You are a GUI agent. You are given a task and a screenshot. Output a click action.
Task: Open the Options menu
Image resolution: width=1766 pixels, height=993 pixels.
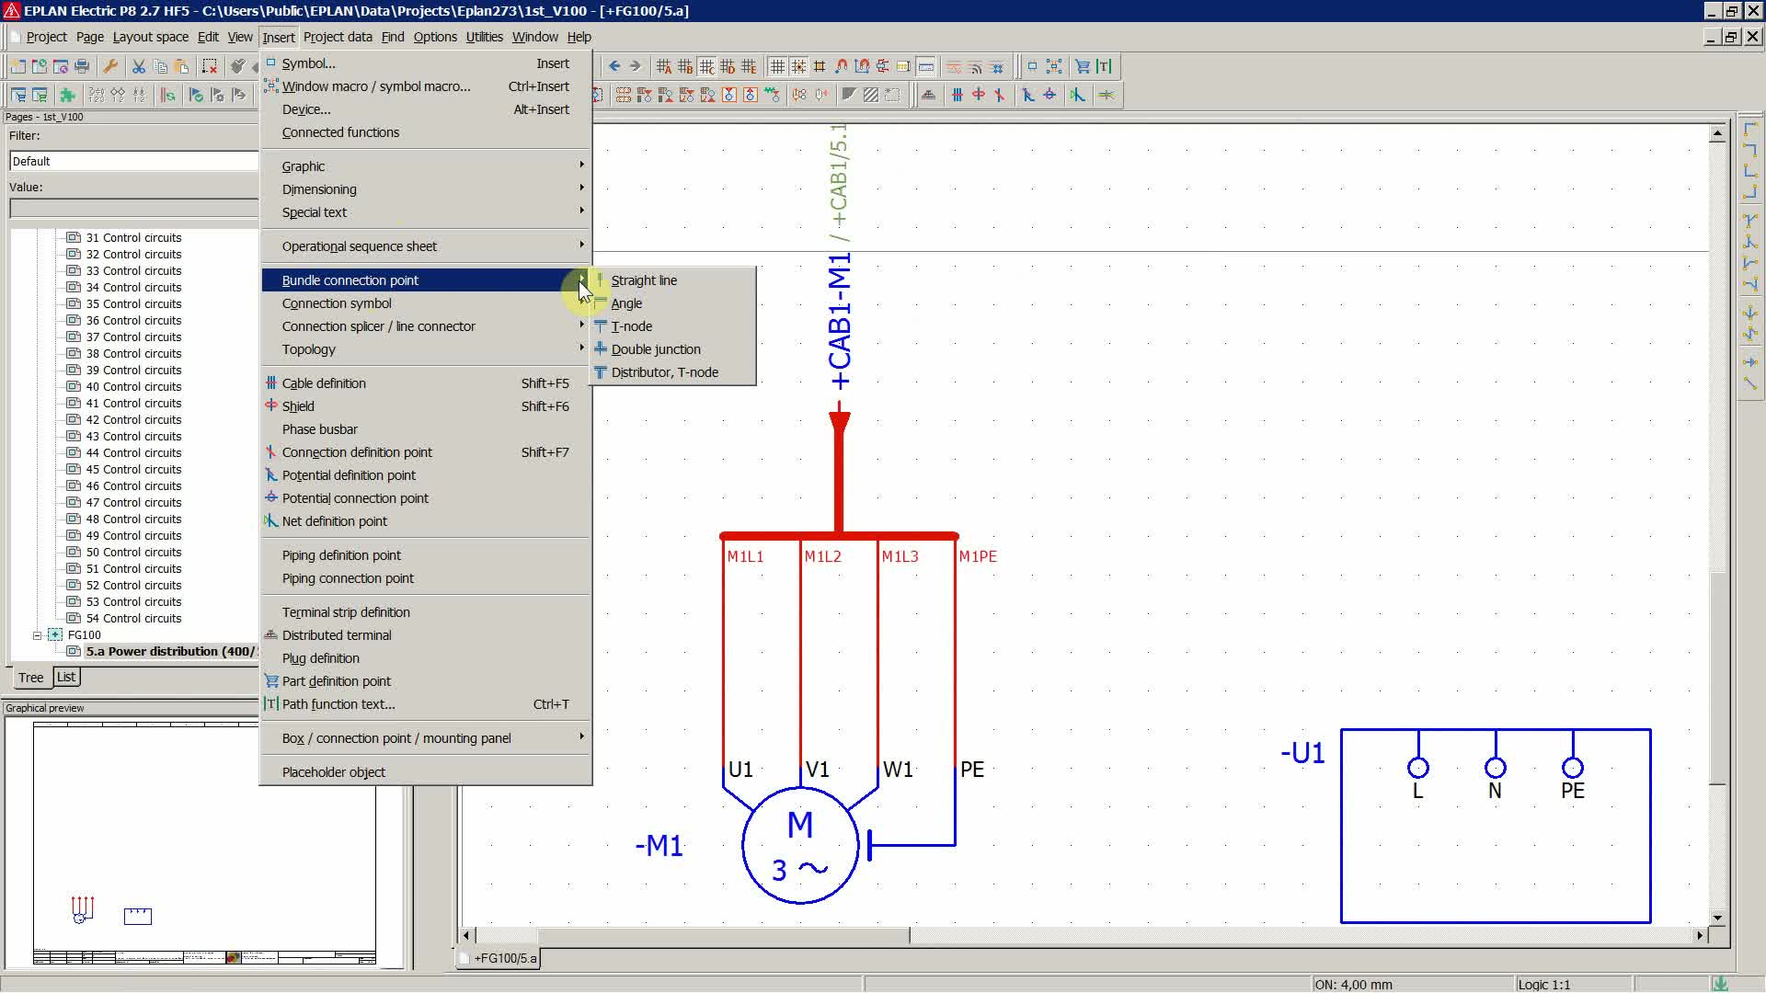[x=435, y=37]
